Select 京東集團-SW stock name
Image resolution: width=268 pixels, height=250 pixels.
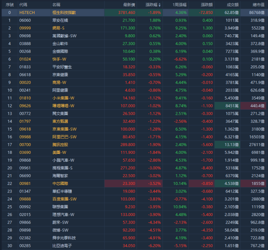[x=64, y=129]
